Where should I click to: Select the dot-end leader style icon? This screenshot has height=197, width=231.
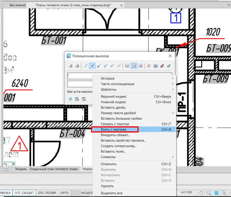point(99,66)
